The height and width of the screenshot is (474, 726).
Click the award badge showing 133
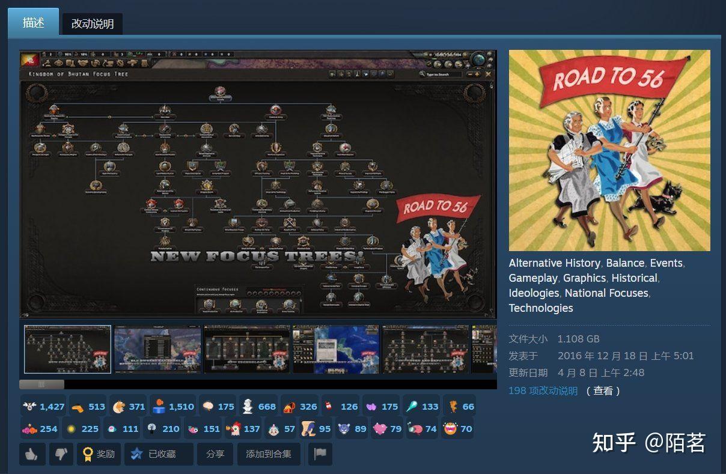pos(421,406)
